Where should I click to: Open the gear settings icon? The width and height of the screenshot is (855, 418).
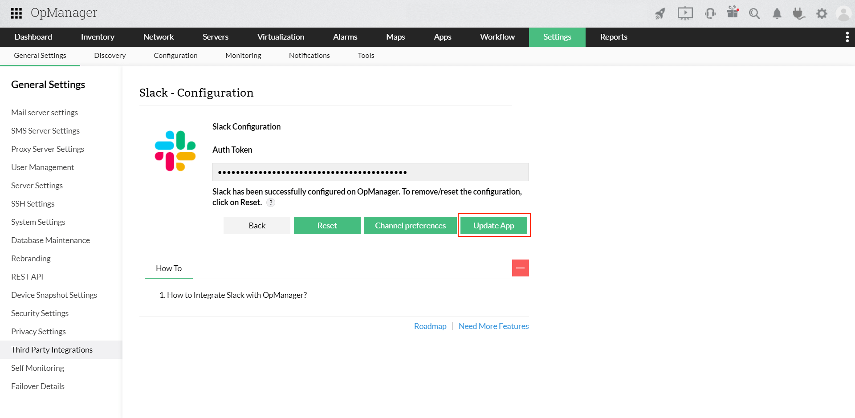[x=822, y=14]
